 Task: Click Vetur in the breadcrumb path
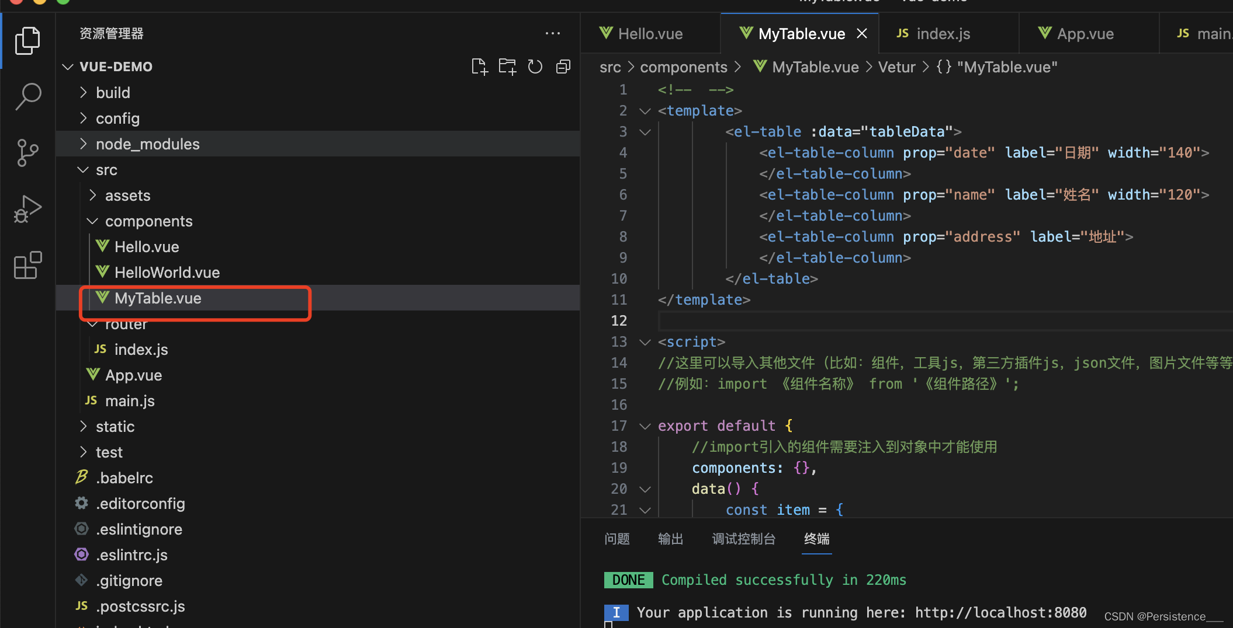896,67
